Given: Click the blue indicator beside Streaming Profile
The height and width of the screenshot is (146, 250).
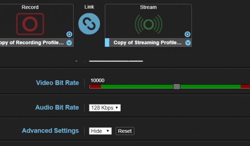Looking at the screenshot, I should click(x=107, y=43).
